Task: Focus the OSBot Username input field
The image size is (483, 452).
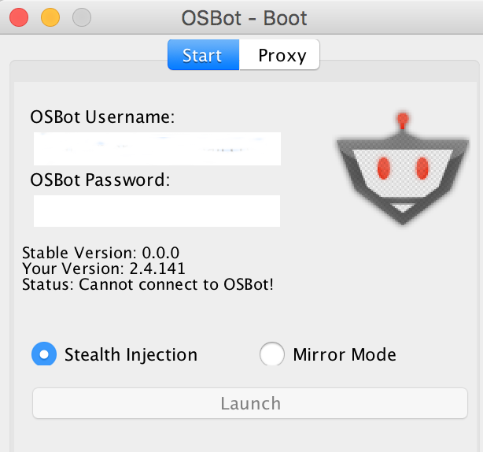Action: (157, 149)
